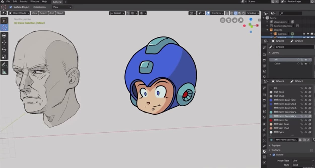315x168 pixels.
Task: Open the Render menu
Action: [x=24, y=2]
